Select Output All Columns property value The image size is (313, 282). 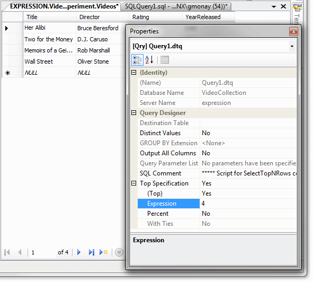tap(248, 153)
